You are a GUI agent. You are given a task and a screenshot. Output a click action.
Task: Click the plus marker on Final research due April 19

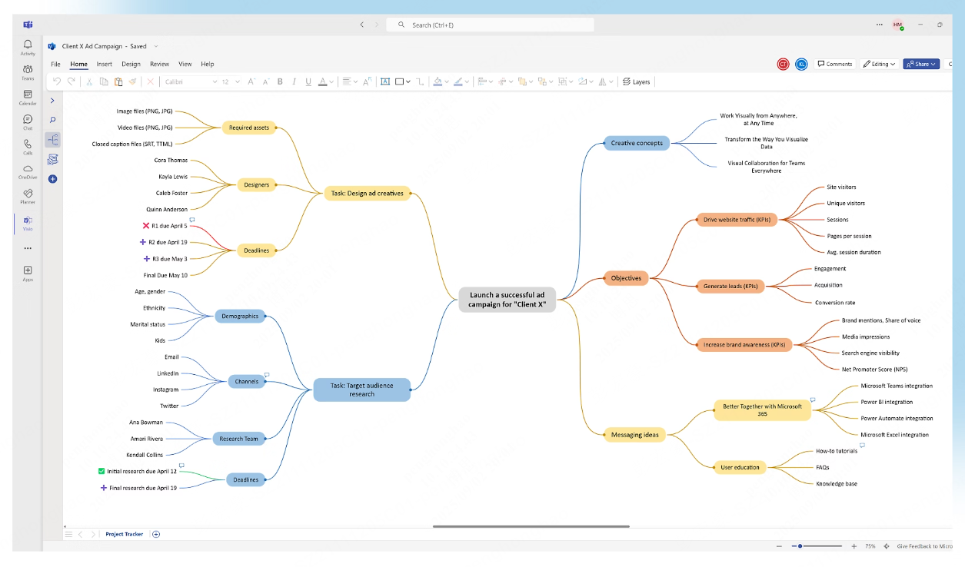[104, 488]
